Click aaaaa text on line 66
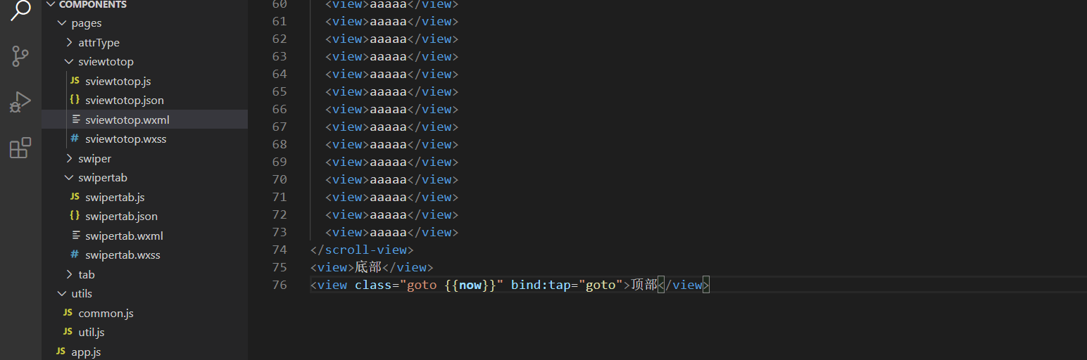The width and height of the screenshot is (1087, 360). tap(388, 109)
